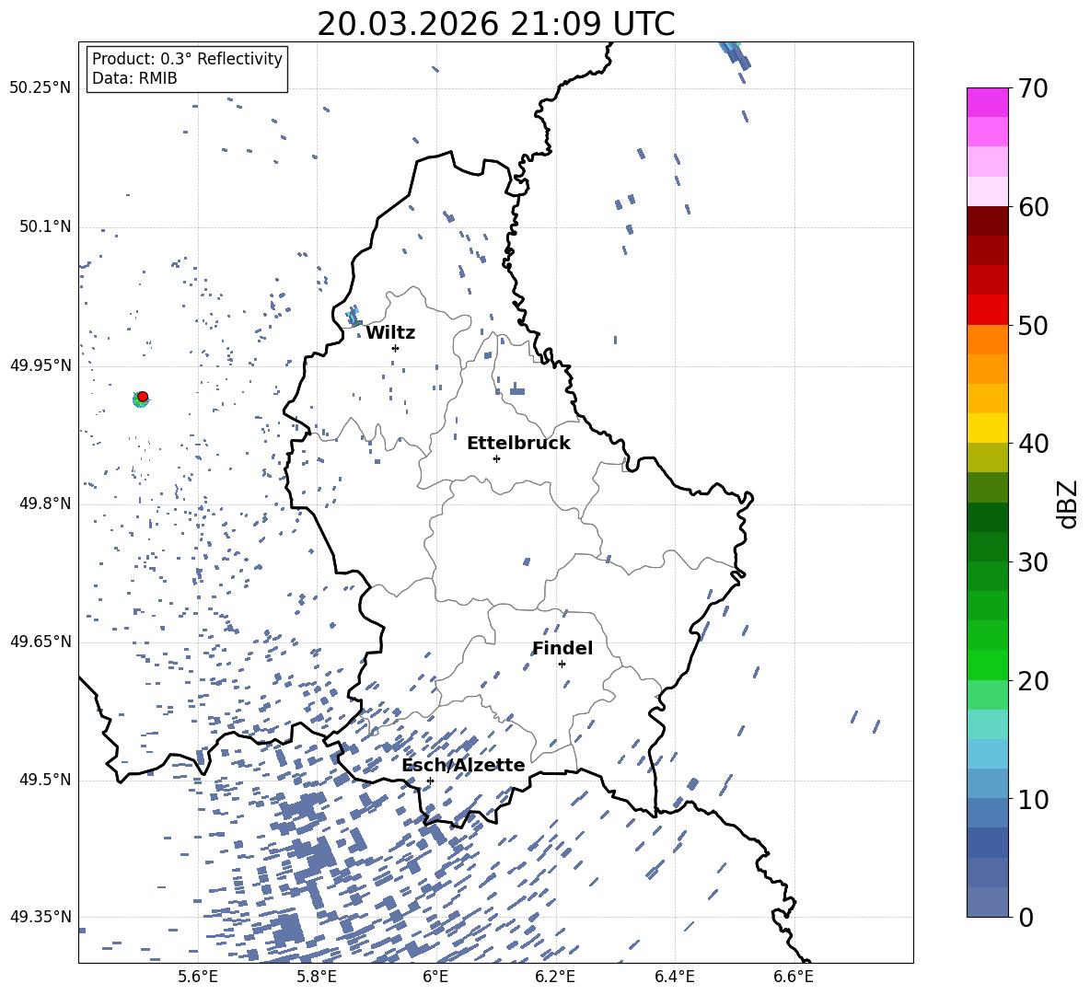
Task: Select the Ettelbruck station label
Action: coord(518,444)
